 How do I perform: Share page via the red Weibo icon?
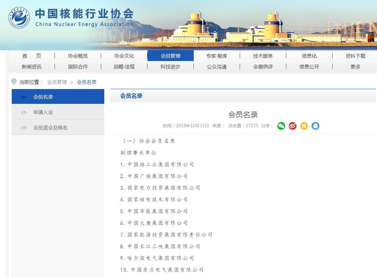pos(292,126)
